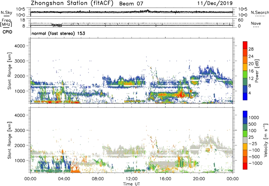Screen dimensions: 269x186
Task: Click the '20:00' time axis label
Action: 199,179
